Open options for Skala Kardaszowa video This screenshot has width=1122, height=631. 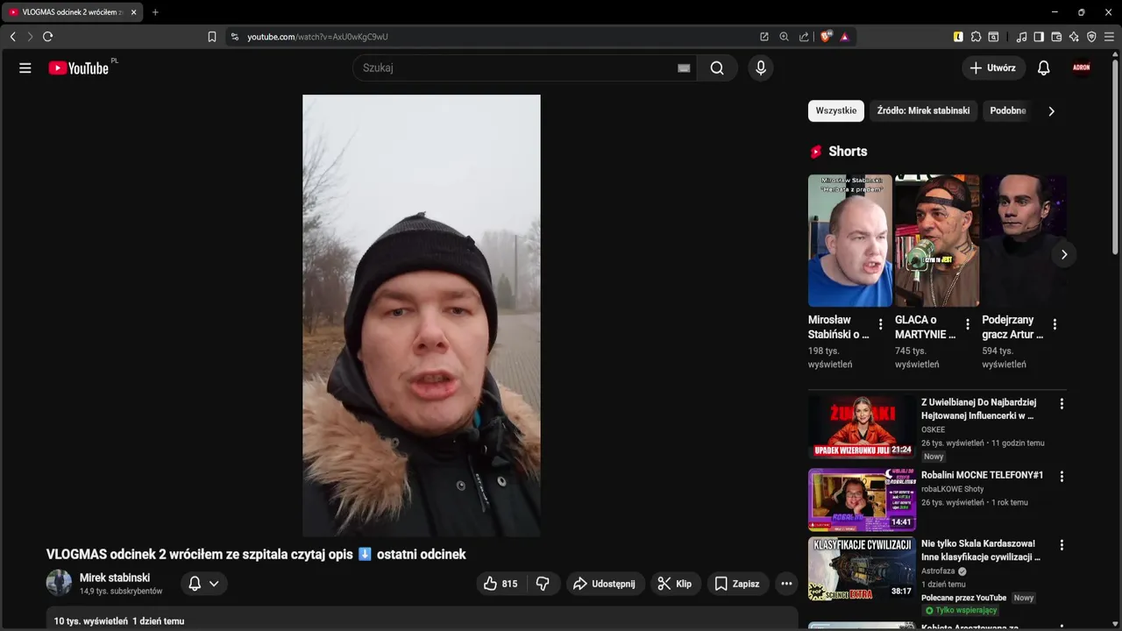coord(1062,545)
